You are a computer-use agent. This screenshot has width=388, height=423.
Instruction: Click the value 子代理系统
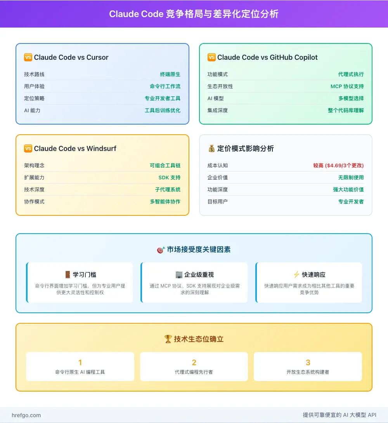(x=168, y=189)
